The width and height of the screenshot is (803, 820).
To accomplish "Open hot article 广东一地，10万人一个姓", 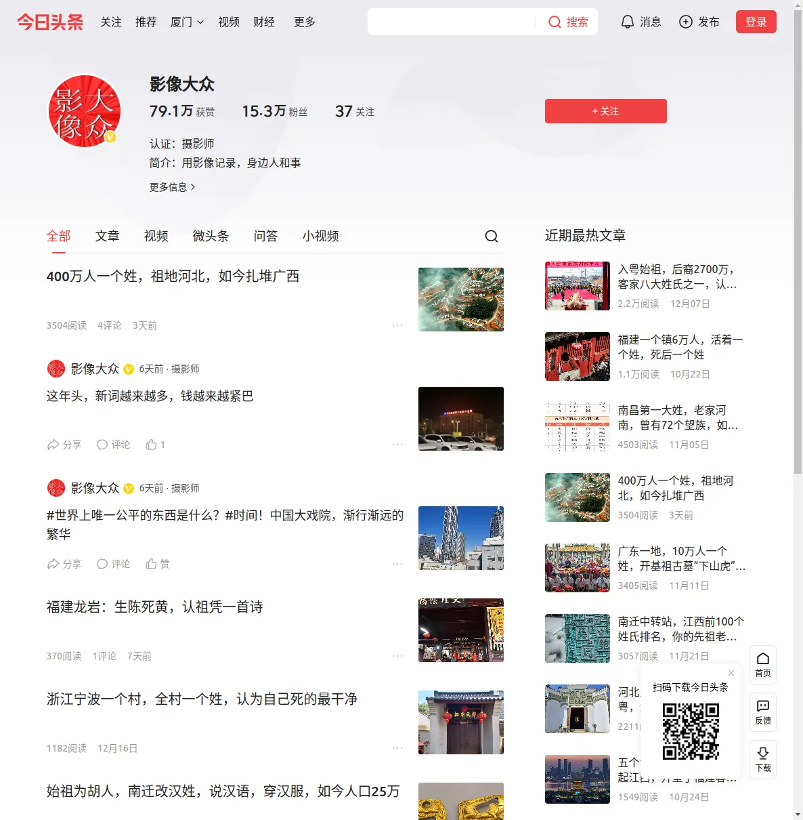I will pyautogui.click(x=682, y=558).
